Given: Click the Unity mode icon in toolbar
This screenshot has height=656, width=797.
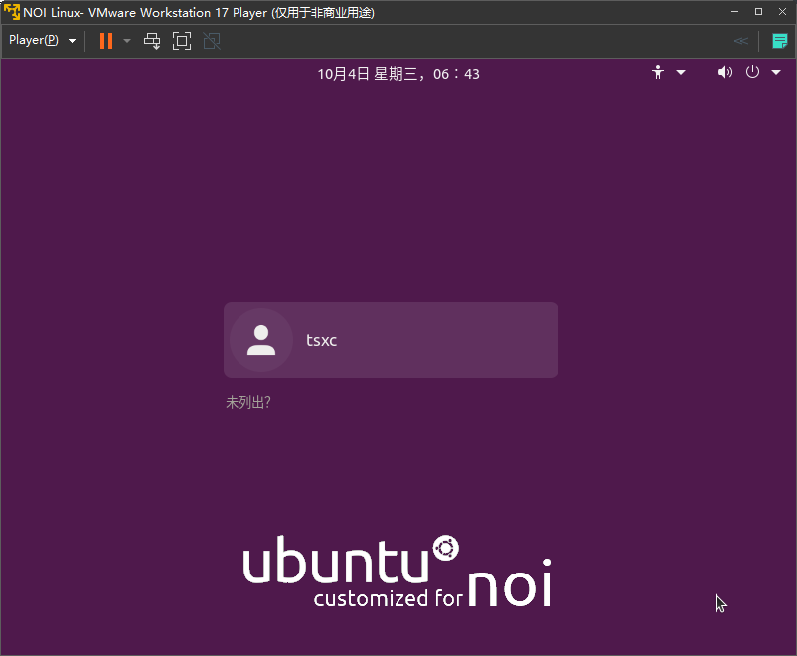Looking at the screenshot, I should click(211, 41).
